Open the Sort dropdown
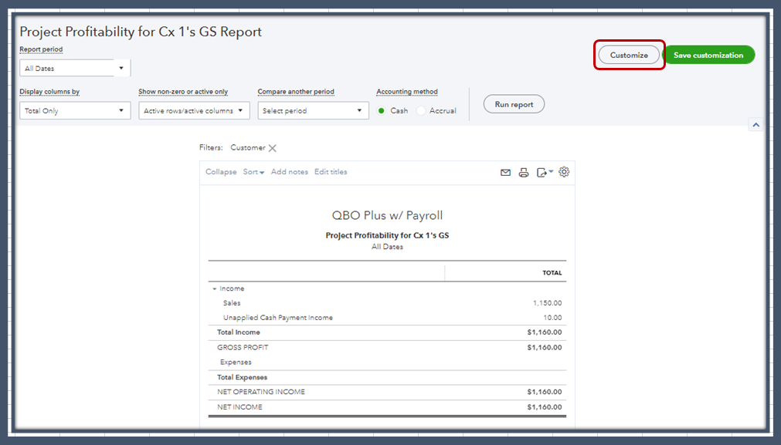Screen dimensions: 781x445 [253, 171]
